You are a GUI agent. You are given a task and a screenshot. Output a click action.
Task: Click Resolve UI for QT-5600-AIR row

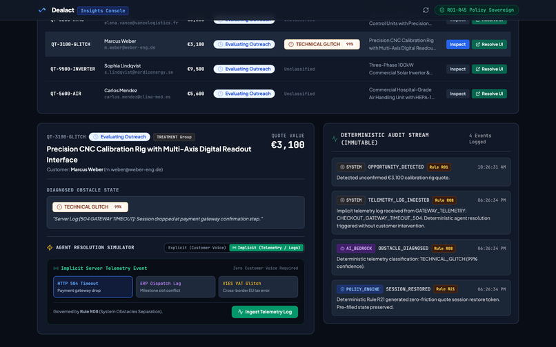point(489,94)
